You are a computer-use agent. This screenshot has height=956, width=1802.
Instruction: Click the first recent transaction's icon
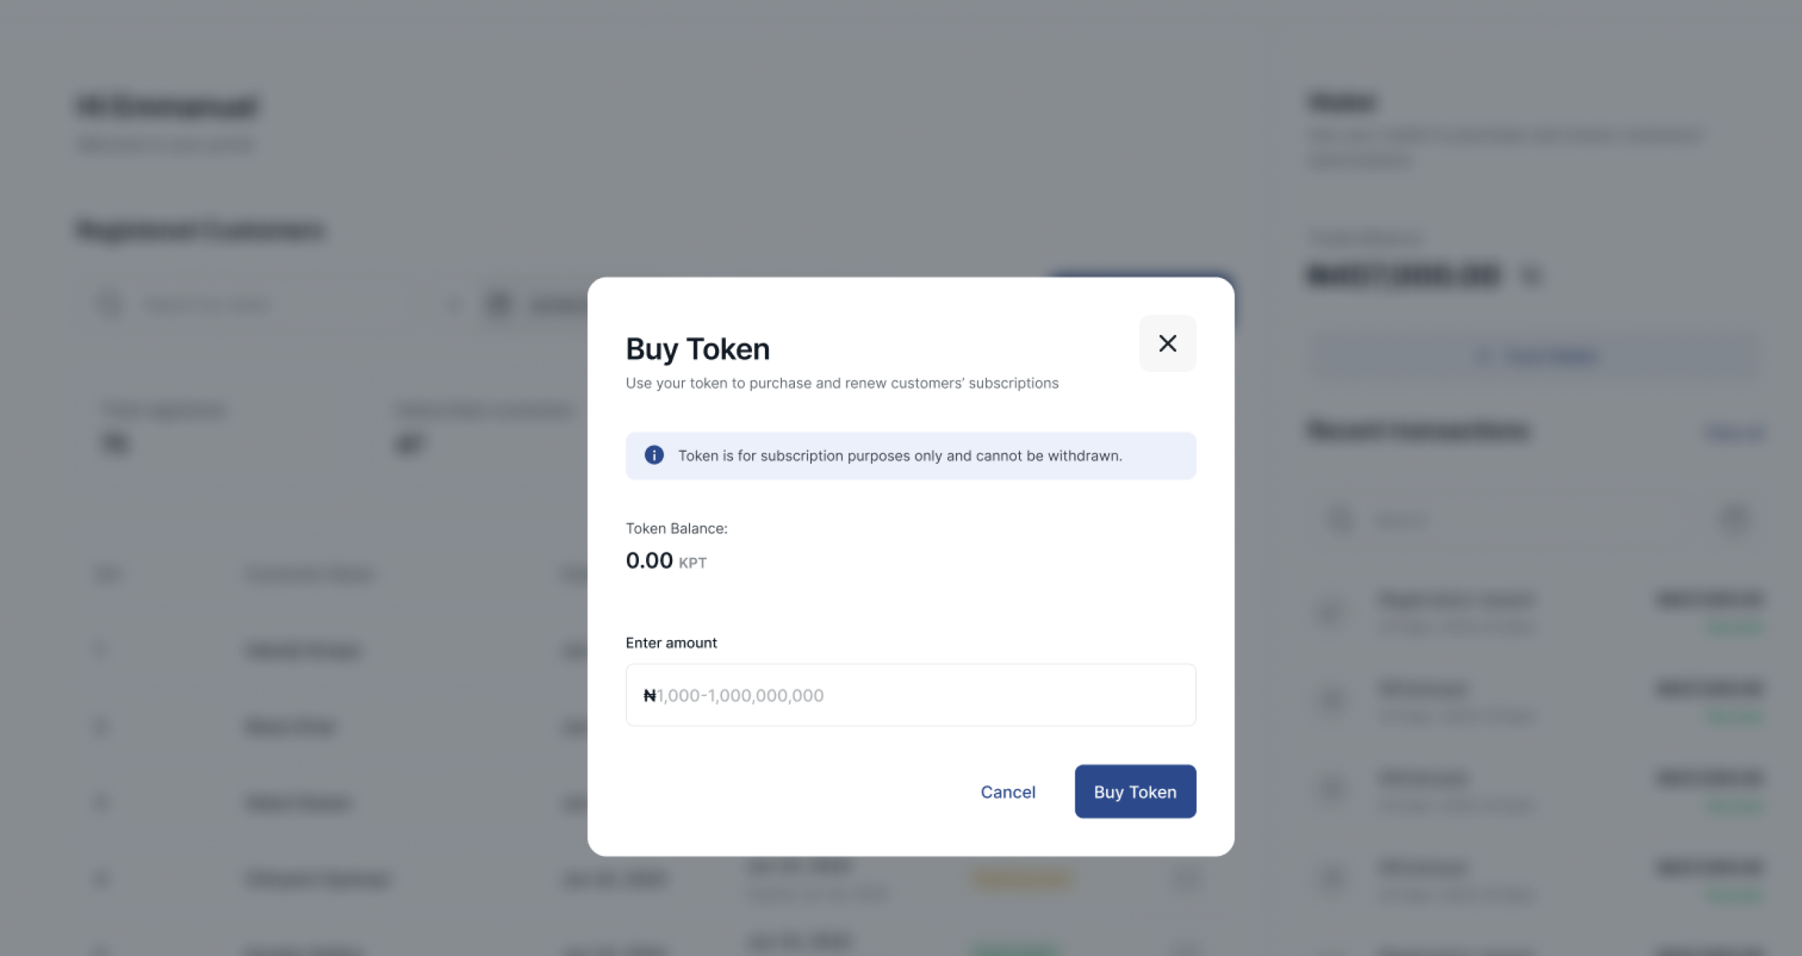pyautogui.click(x=1331, y=612)
